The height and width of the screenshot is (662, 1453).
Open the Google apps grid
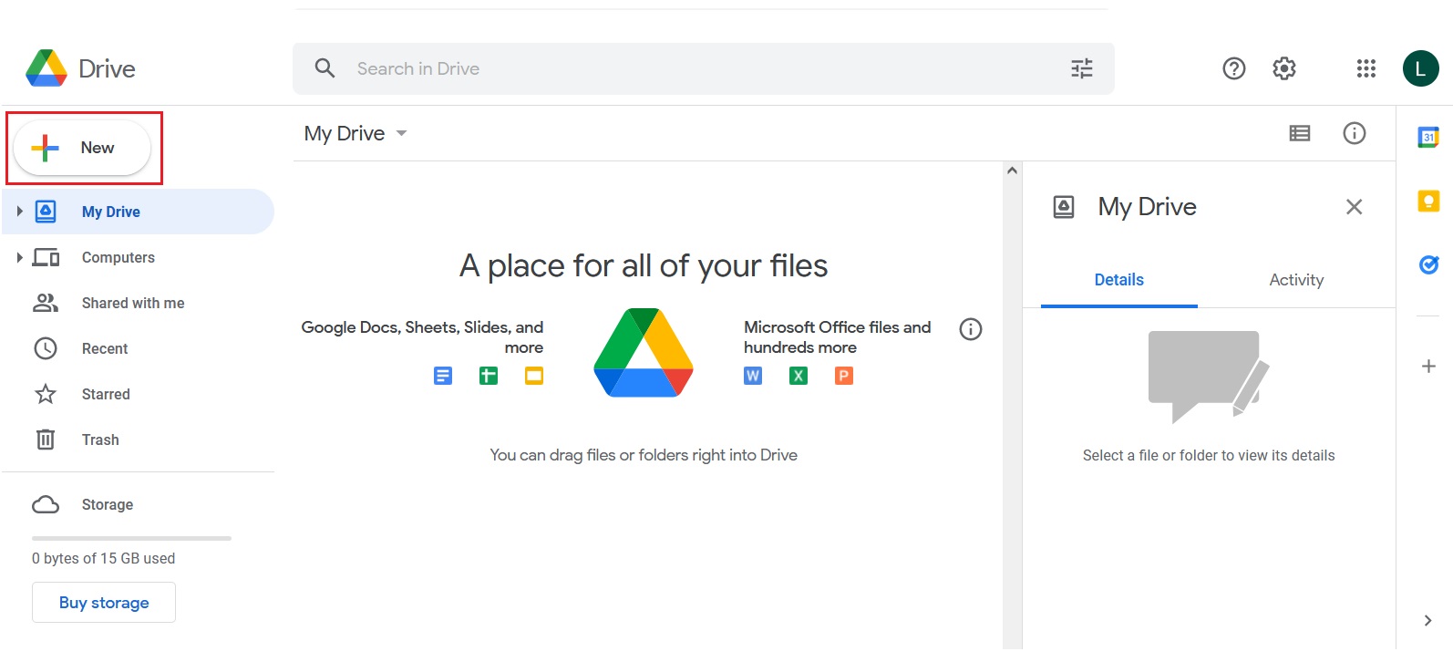(x=1365, y=68)
